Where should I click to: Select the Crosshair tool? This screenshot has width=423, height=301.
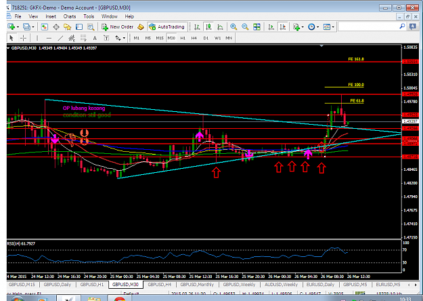coord(23,38)
